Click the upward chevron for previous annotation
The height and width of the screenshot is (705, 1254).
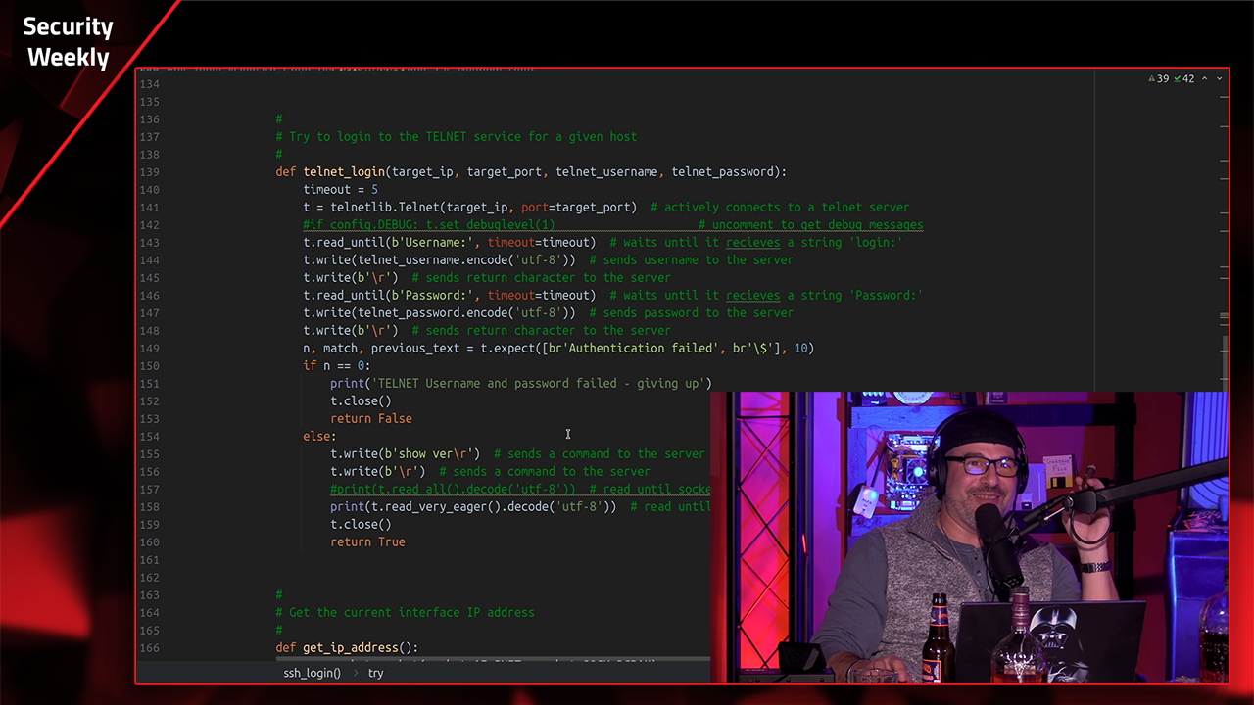(x=1204, y=78)
